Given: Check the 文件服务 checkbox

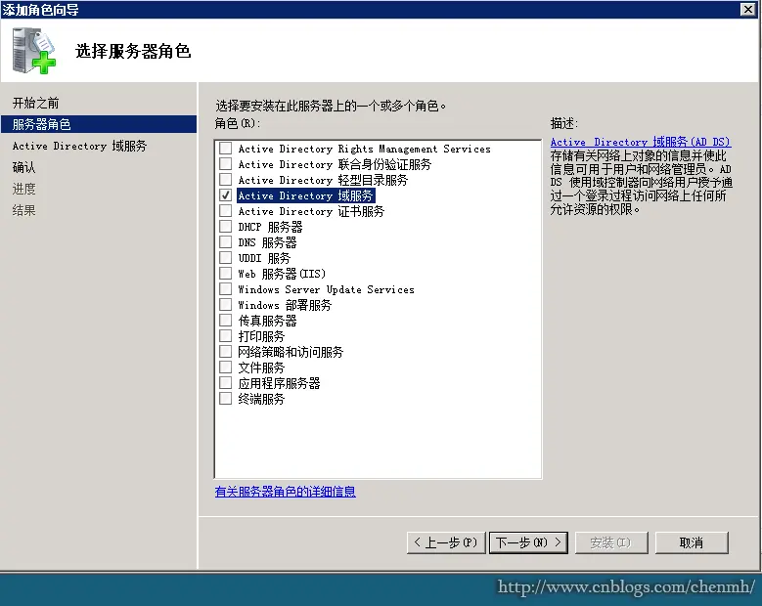Looking at the screenshot, I should coord(226,368).
